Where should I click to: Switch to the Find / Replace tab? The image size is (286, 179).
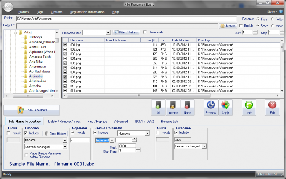coord(98,121)
